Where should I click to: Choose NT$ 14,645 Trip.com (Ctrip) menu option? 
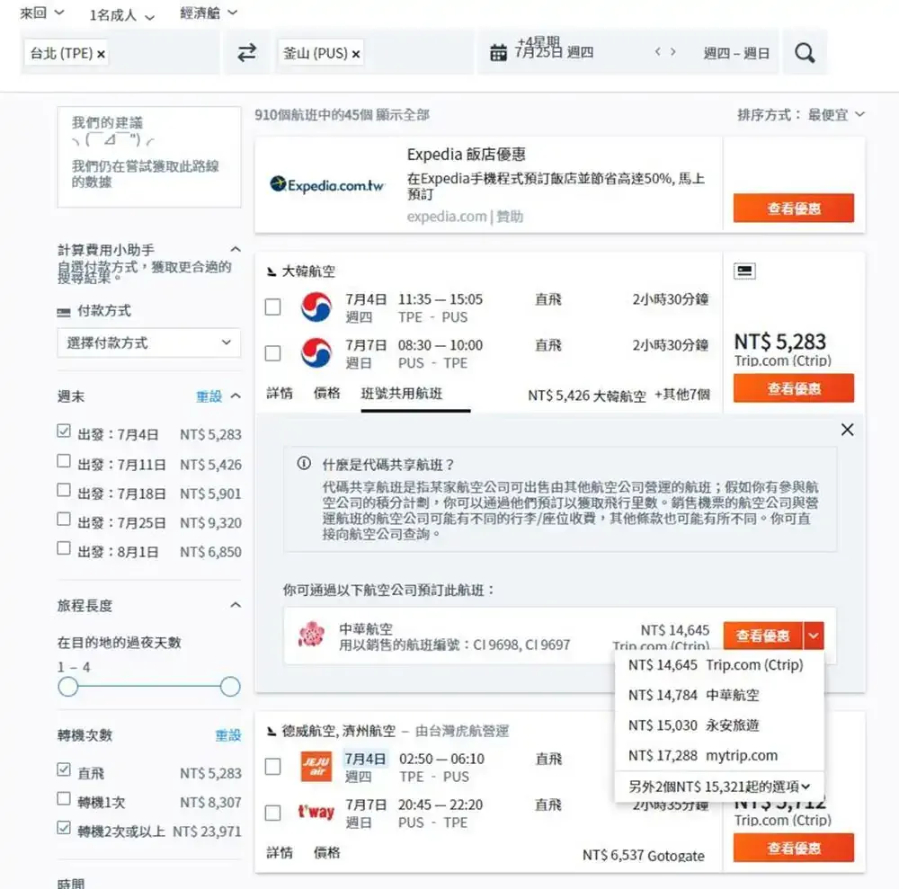click(719, 665)
